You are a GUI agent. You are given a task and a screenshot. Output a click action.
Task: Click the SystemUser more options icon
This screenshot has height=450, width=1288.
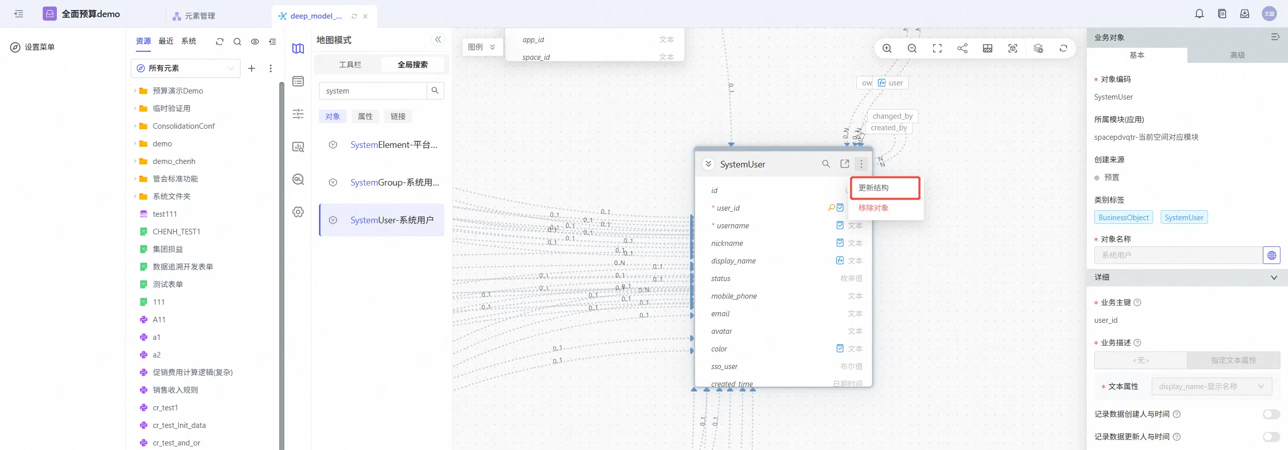[861, 164]
